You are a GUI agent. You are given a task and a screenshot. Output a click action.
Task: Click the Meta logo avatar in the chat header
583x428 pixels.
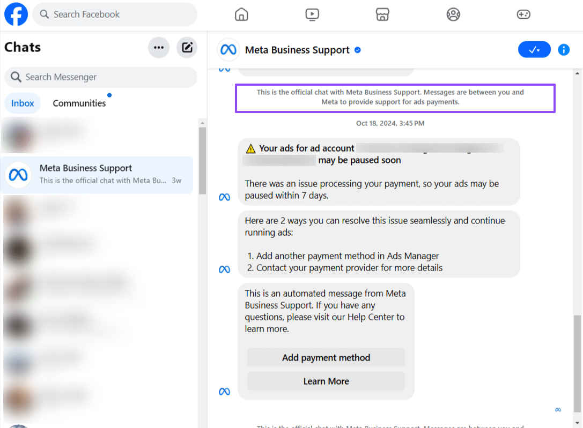click(x=228, y=49)
